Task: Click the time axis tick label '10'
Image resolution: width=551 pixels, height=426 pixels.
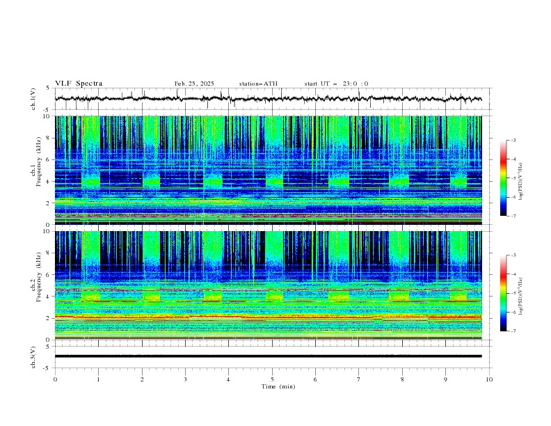Action: pyautogui.click(x=489, y=379)
